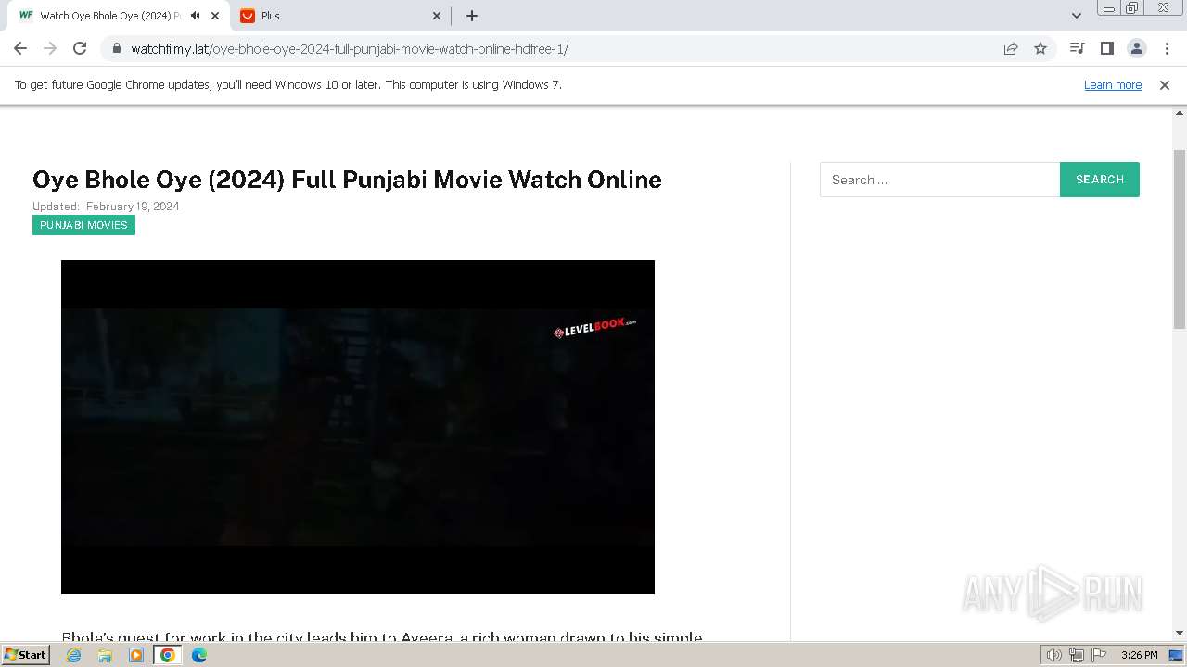
Task: Open Windows Explorer from the taskbar
Action: [105, 655]
